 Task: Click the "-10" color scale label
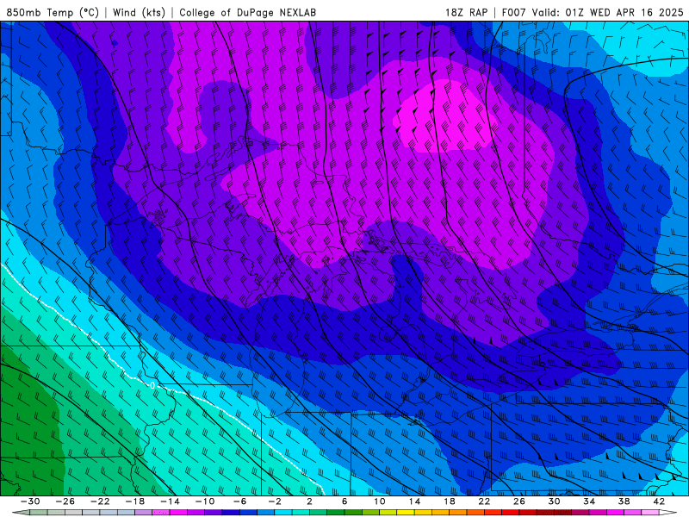coord(205,501)
